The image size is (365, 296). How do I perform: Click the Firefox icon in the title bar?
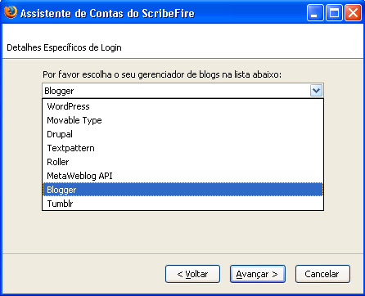point(11,12)
